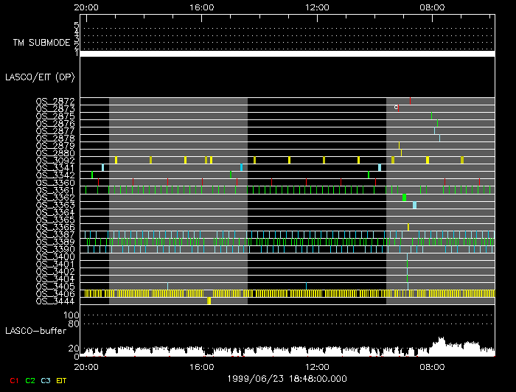Click the OS_3389 row label

55,242
